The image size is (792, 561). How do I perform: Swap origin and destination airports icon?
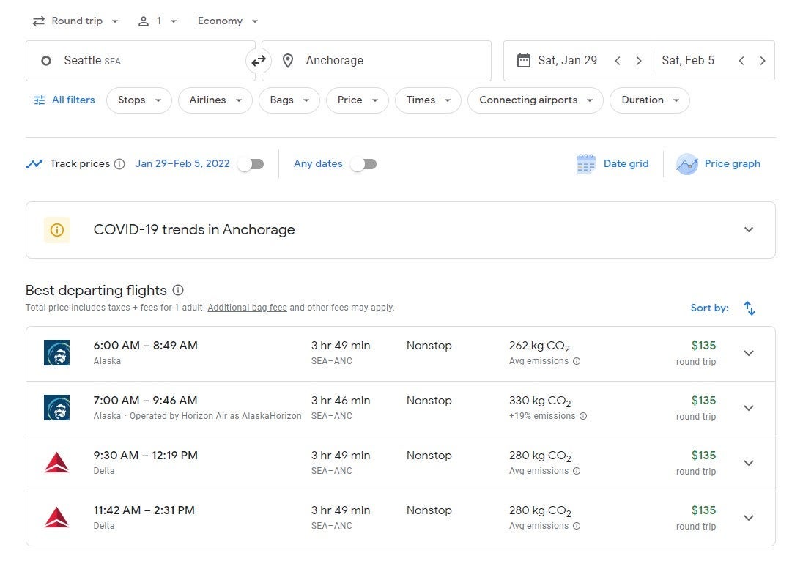click(x=259, y=61)
